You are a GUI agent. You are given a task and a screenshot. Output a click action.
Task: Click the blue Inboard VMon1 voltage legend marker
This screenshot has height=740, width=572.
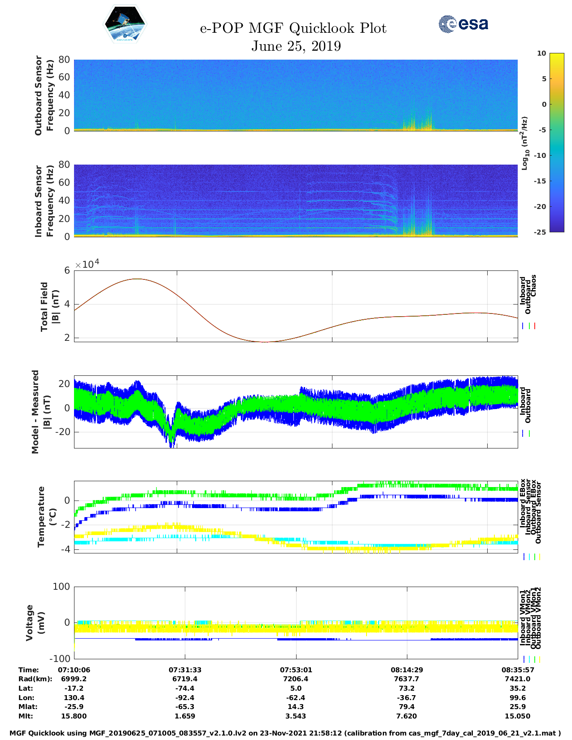tap(524, 659)
